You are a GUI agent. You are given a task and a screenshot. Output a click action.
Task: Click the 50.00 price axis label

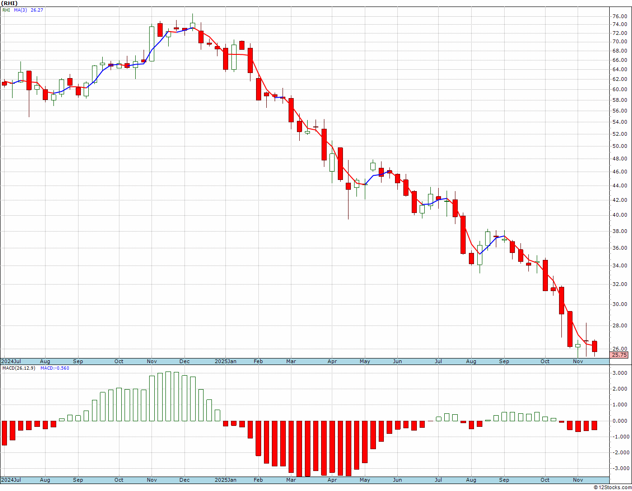[619, 146]
